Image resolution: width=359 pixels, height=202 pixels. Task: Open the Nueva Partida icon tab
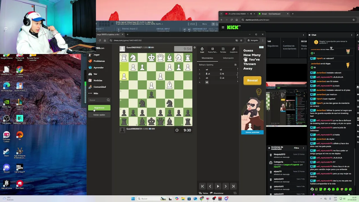coord(212,50)
